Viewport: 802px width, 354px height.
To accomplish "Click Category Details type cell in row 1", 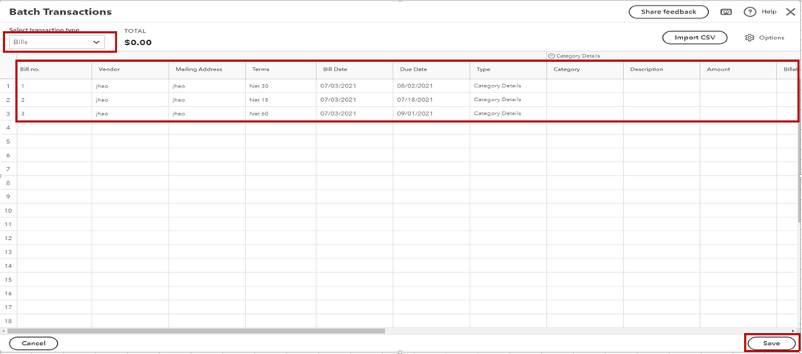I will coord(508,86).
